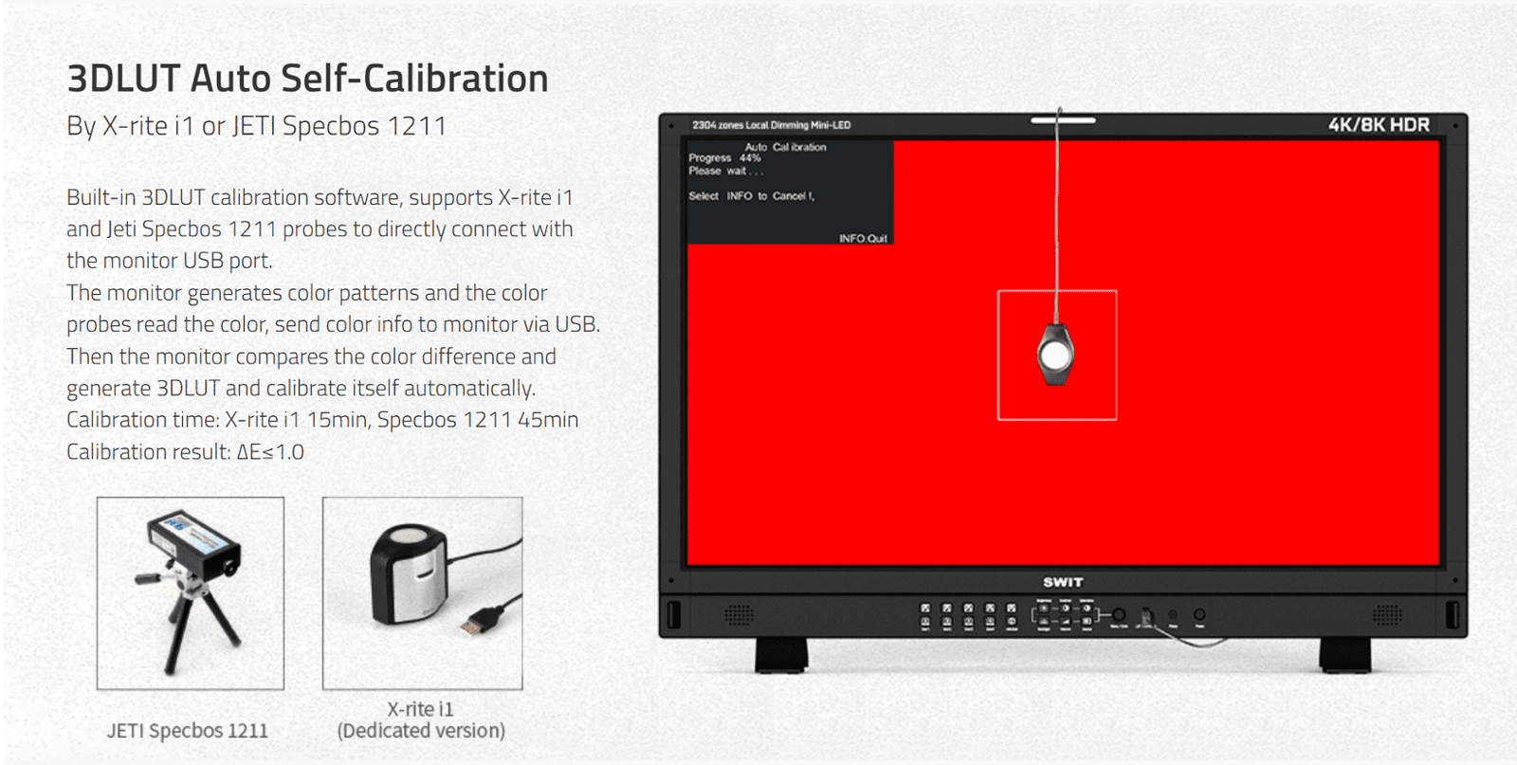The height and width of the screenshot is (765, 1517).
Task: Click the 3DLUT Auto Self-Calibration heading
Action: (x=307, y=79)
